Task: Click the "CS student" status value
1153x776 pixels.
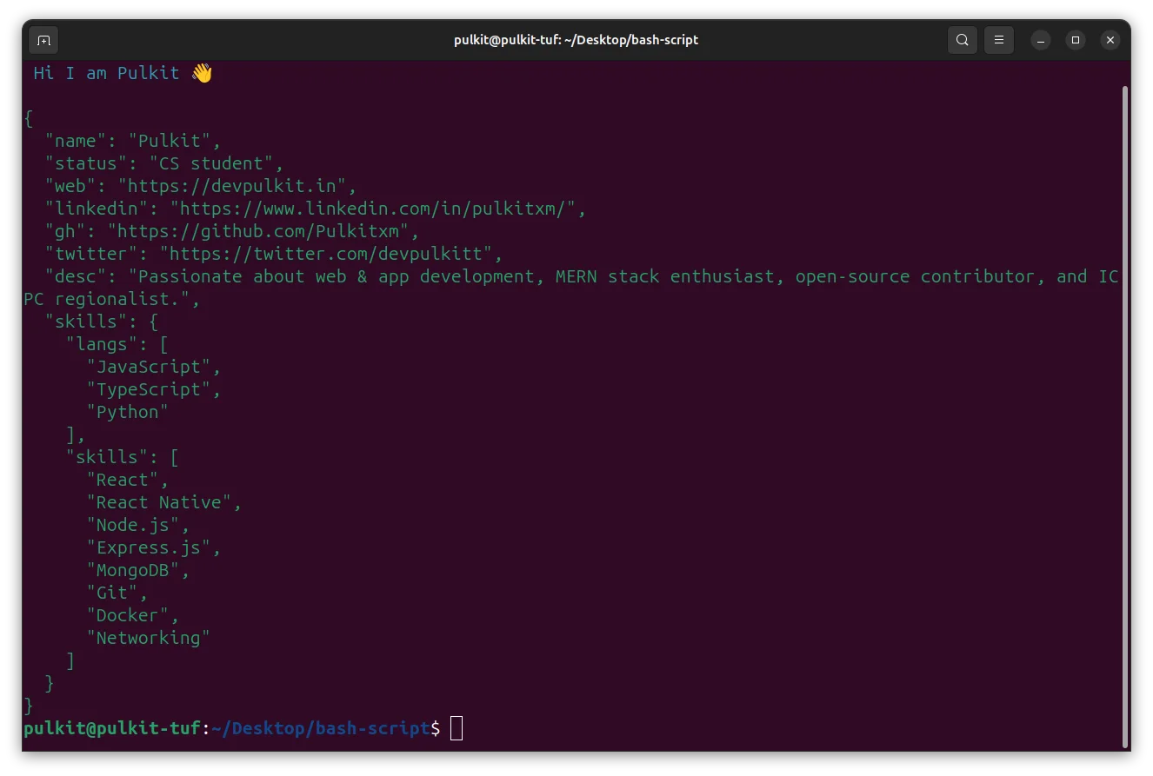Action: [x=210, y=163]
